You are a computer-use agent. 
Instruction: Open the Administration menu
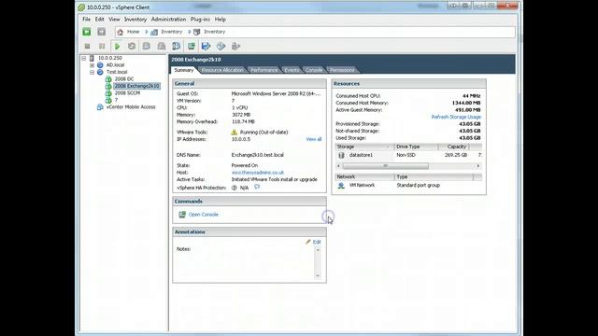168,19
